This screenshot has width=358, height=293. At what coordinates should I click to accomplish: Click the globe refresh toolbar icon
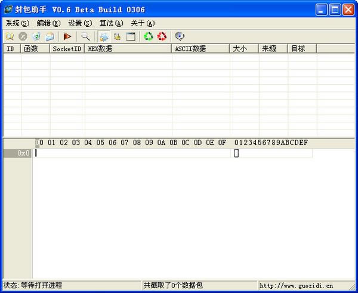tap(36, 36)
